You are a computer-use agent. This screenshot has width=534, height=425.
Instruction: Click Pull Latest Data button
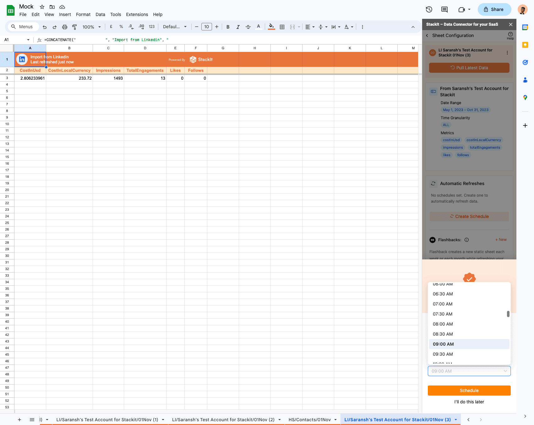[469, 68]
